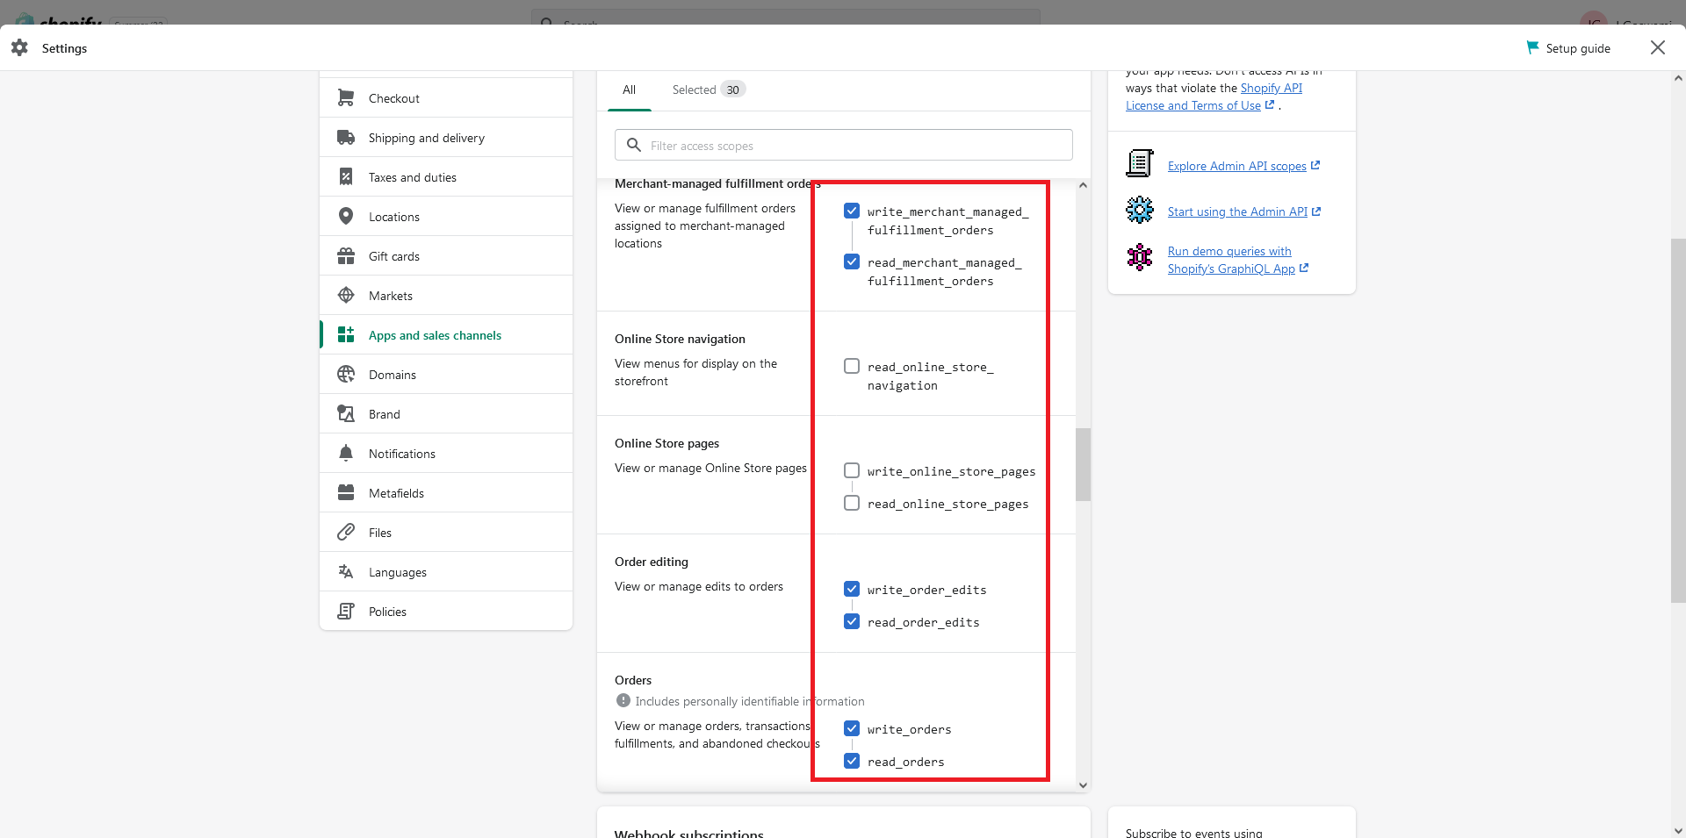
Task: Click the GraphiQL App bug icon
Action: pyautogui.click(x=1140, y=257)
